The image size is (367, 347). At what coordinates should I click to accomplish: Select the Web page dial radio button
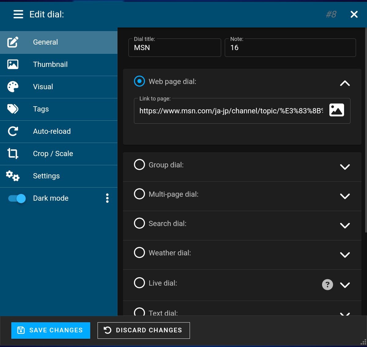coord(139,81)
